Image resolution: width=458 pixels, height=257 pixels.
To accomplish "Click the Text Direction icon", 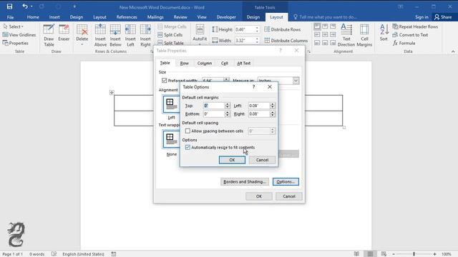I will [346, 35].
